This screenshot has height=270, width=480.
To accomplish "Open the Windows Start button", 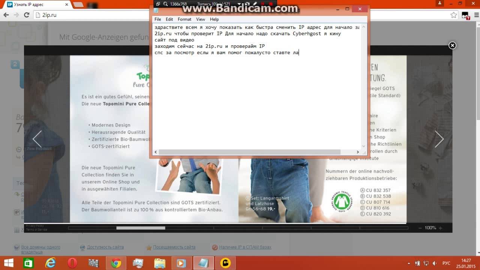I will click(9, 263).
